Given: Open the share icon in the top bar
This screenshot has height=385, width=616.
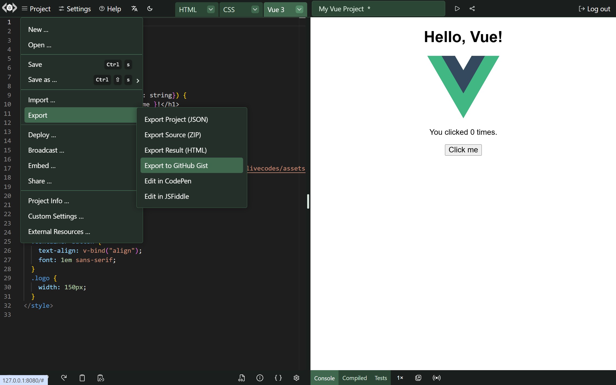Looking at the screenshot, I should [472, 9].
